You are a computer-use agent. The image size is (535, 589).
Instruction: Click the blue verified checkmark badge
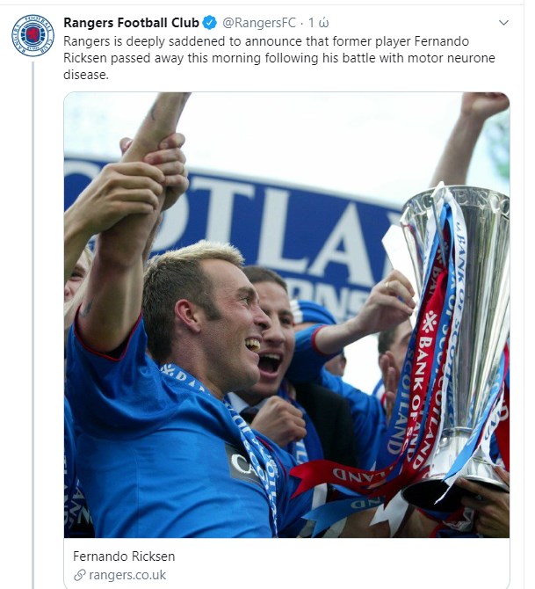tap(210, 23)
